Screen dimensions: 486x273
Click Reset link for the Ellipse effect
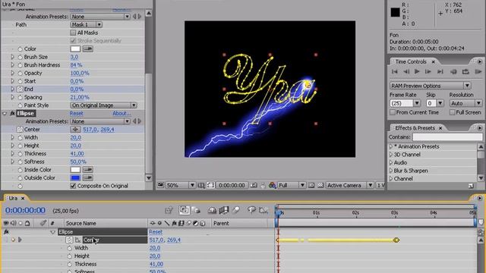coord(76,113)
